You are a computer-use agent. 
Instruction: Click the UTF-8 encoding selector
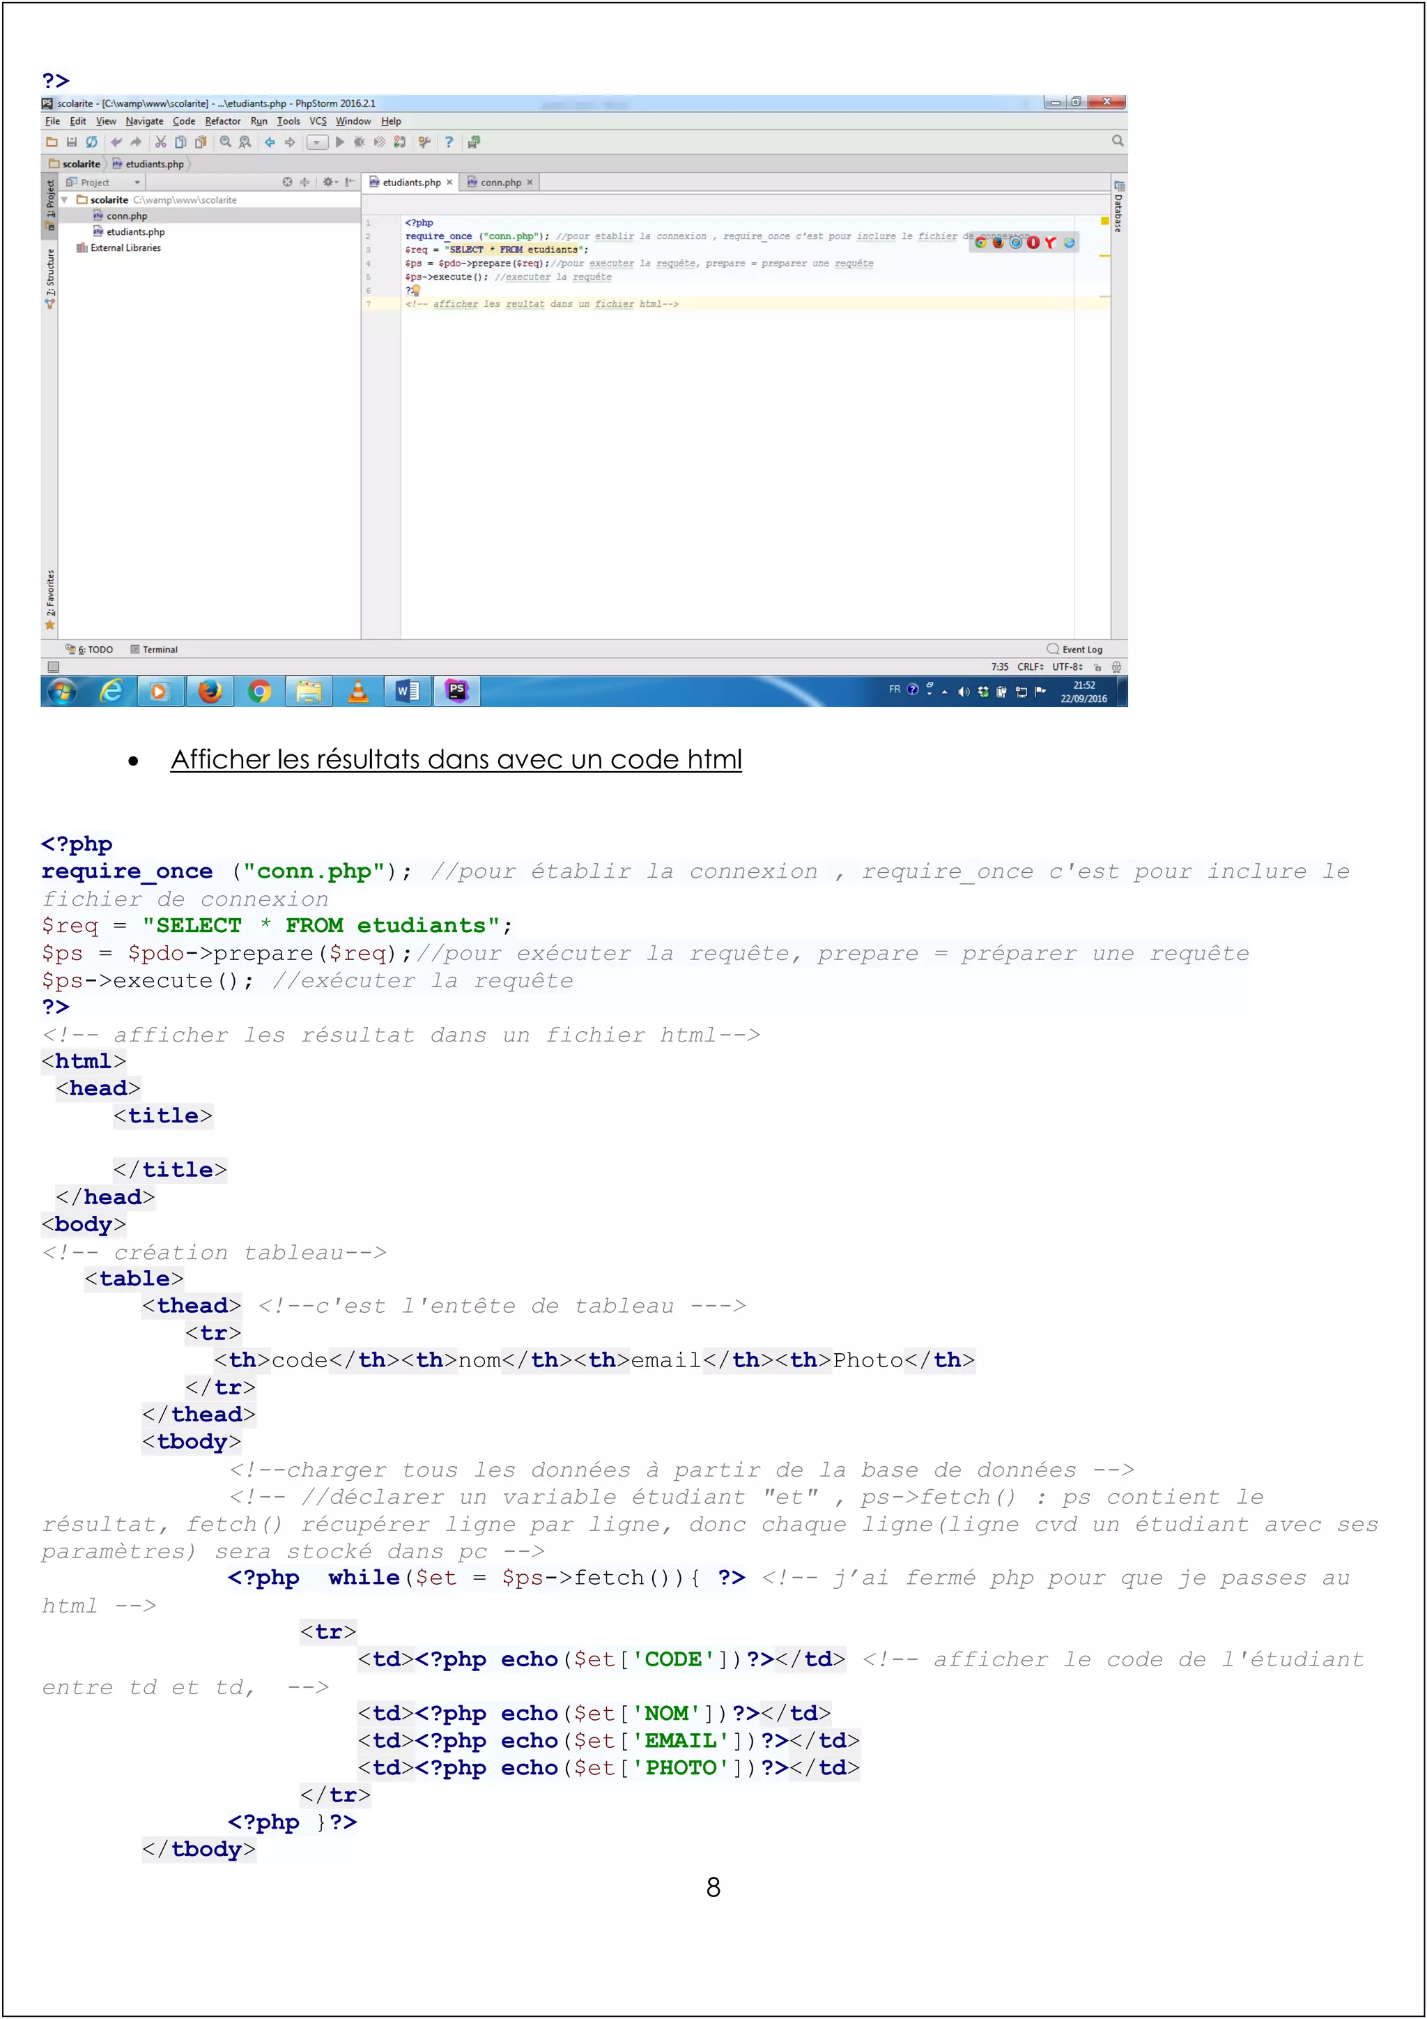[x=1067, y=667]
